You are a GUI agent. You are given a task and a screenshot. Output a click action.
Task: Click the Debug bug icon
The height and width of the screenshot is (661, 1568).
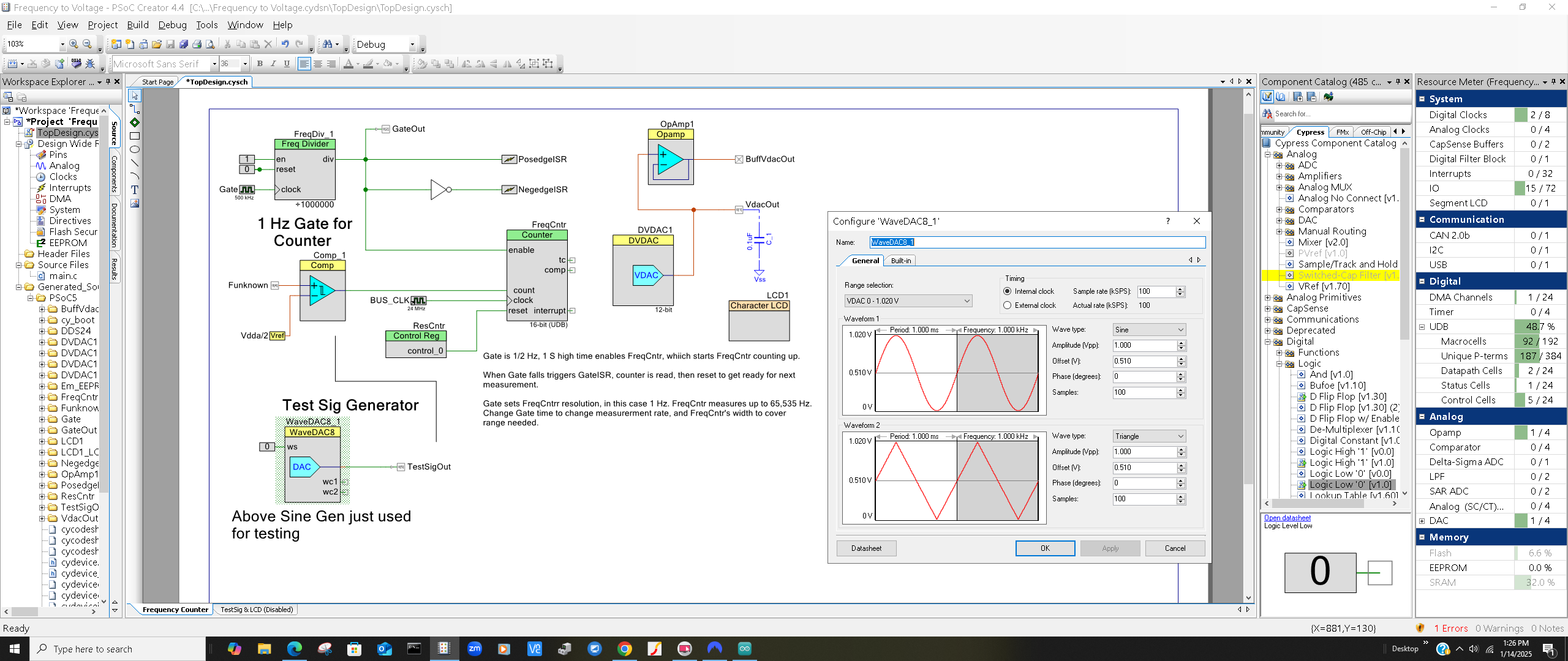(x=90, y=64)
